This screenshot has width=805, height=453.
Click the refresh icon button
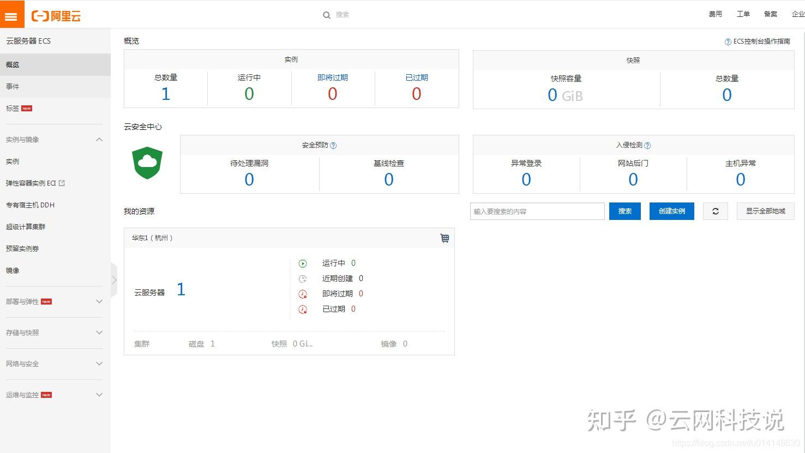tap(716, 211)
